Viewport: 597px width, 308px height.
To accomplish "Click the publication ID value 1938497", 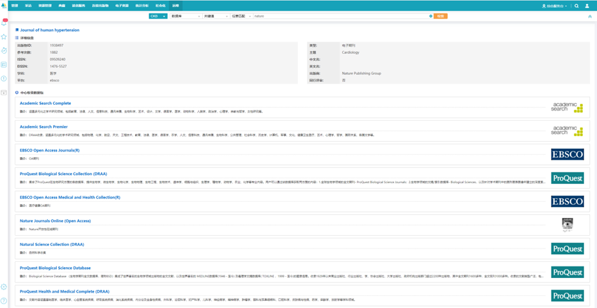I will coord(56,45).
